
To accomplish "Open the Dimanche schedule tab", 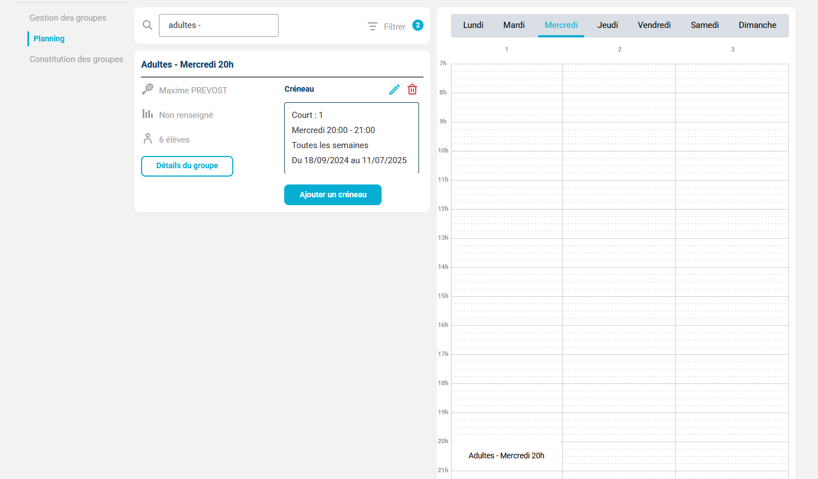I will point(758,25).
